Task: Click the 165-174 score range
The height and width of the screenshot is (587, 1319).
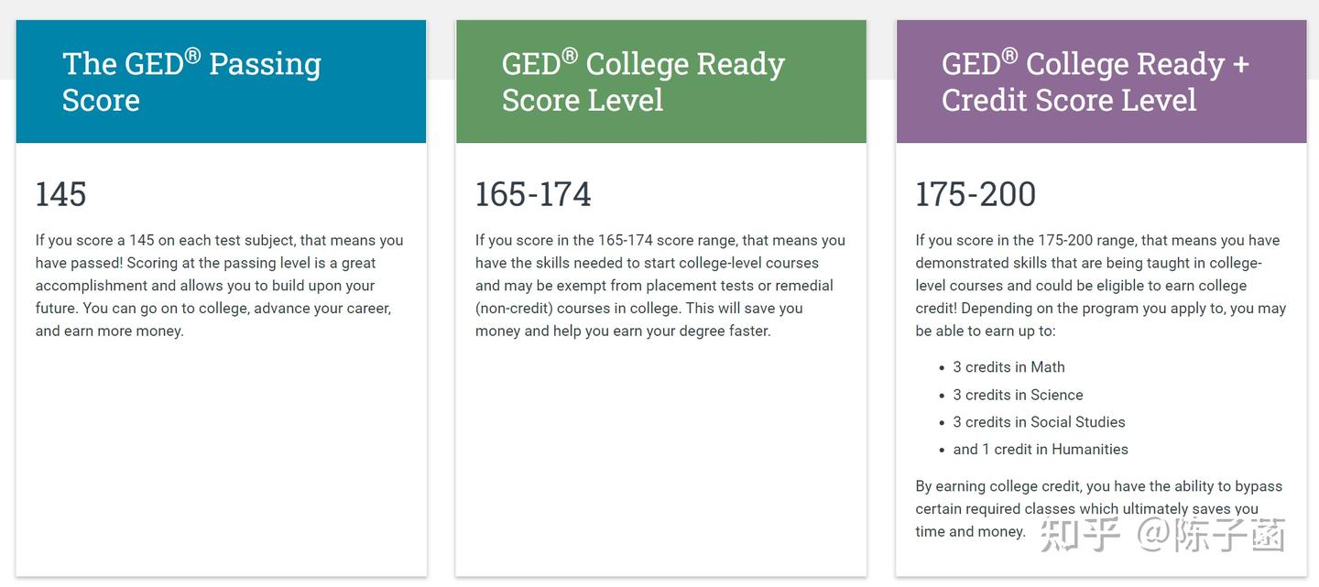Action: 533,194
